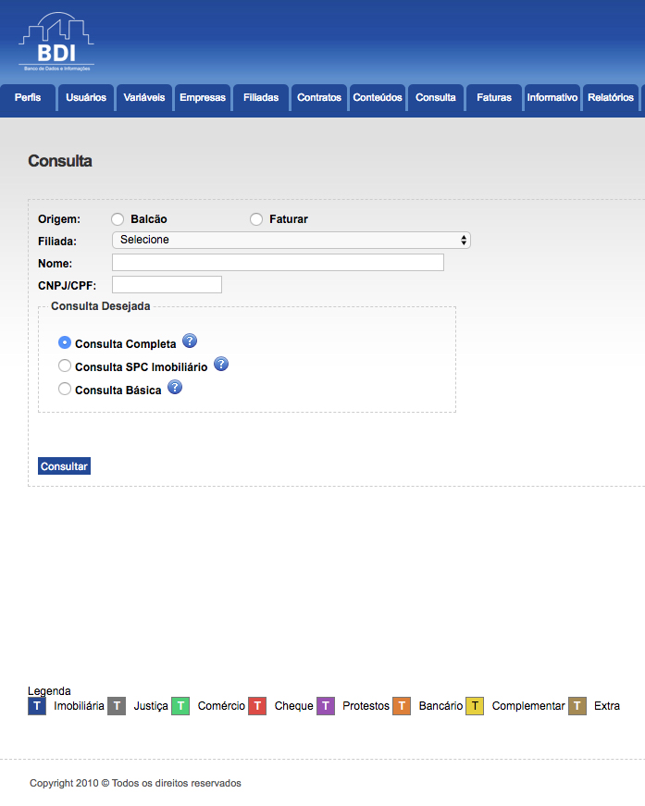The height and width of the screenshot is (806, 645).
Task: Focus the CNPJ/CPF input field
Action: [x=167, y=284]
